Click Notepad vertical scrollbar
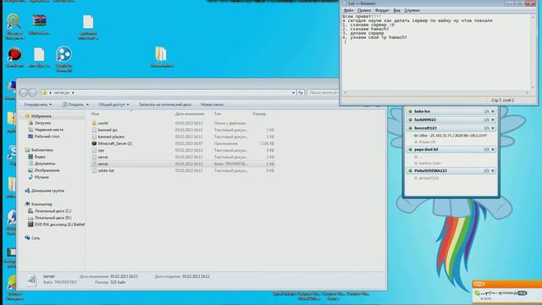The image size is (542, 305). (x=533, y=52)
